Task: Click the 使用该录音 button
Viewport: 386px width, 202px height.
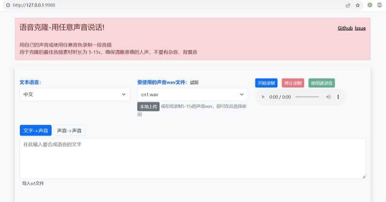Action: (322, 83)
